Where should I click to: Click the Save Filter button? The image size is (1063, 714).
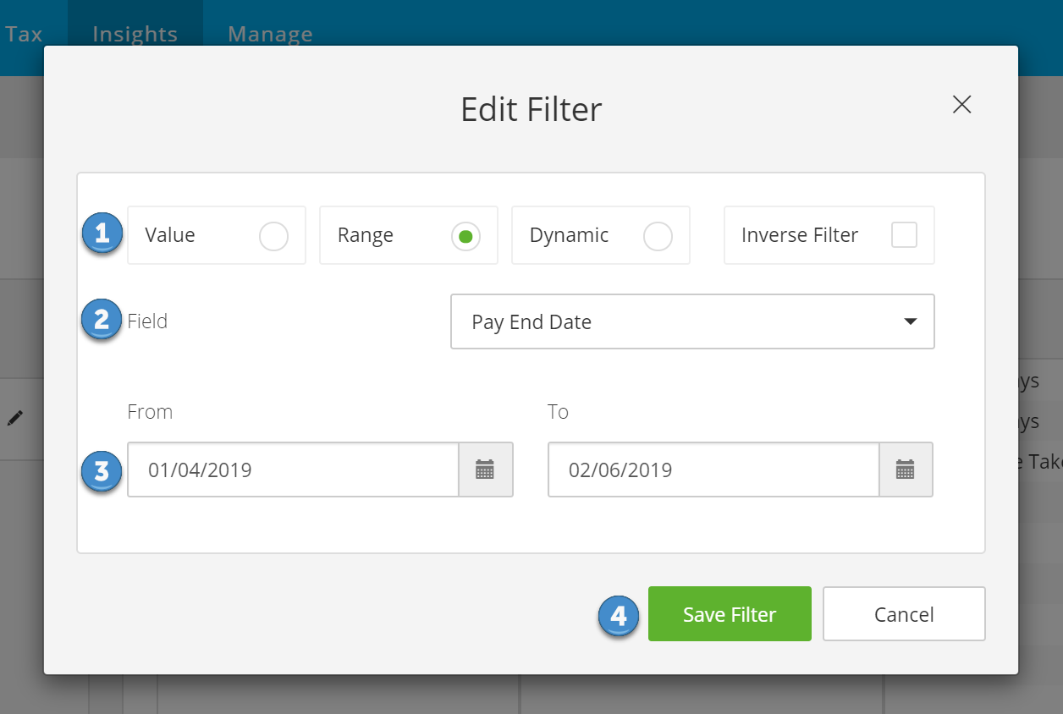click(730, 614)
